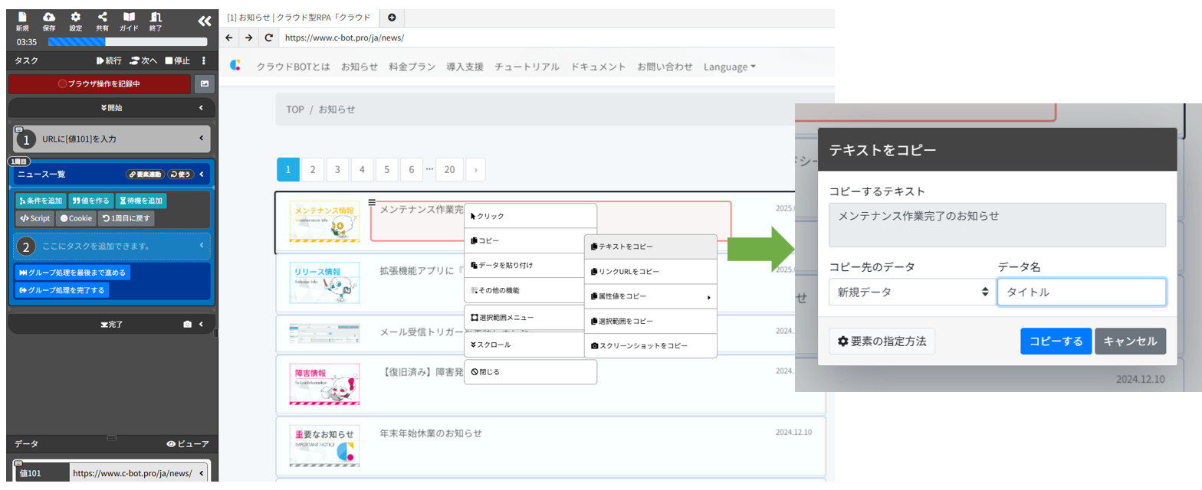Toggle the 要素連動 pill on ニュース一覧
This screenshot has height=490, width=1202.
(x=144, y=175)
